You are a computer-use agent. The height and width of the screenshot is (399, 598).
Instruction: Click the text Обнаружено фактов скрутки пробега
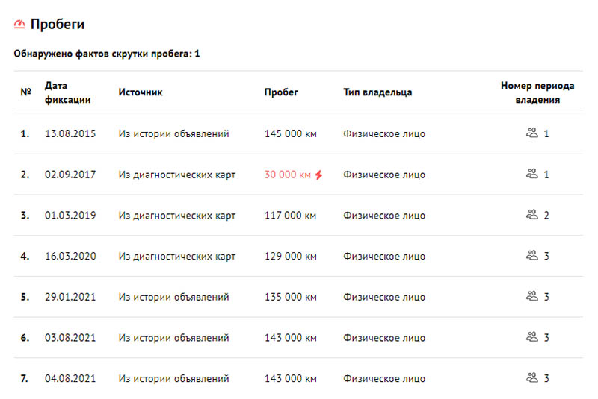pos(102,54)
